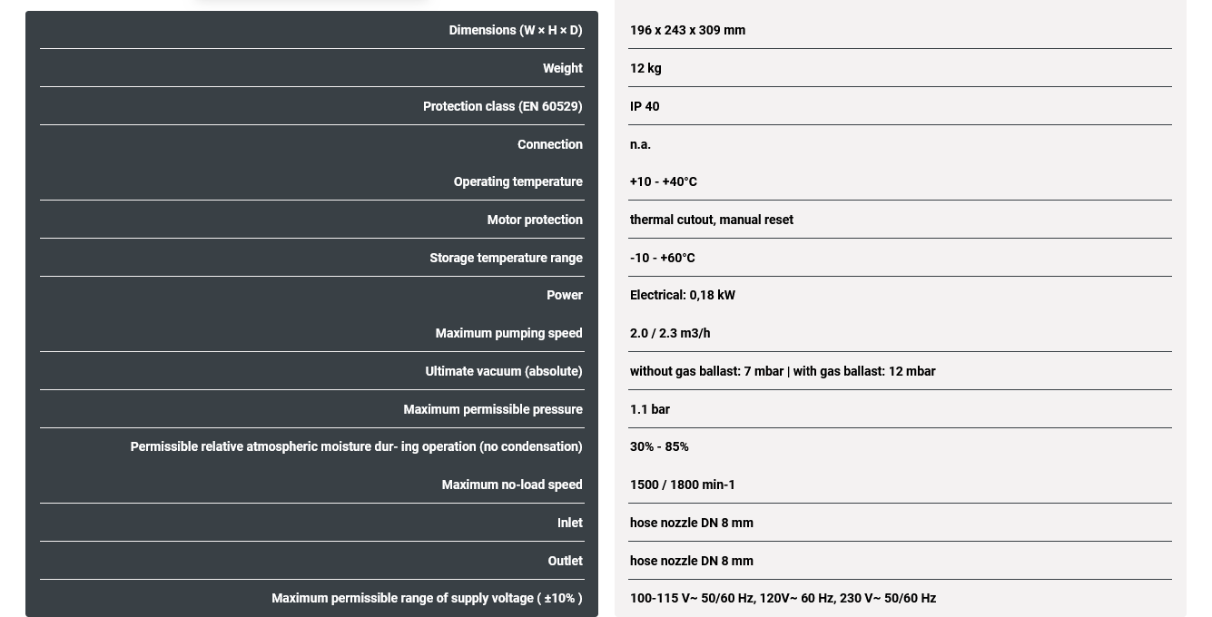Click the Dimensions (W × H × D) label
Screen dimensions: 1212x617
coord(515,30)
